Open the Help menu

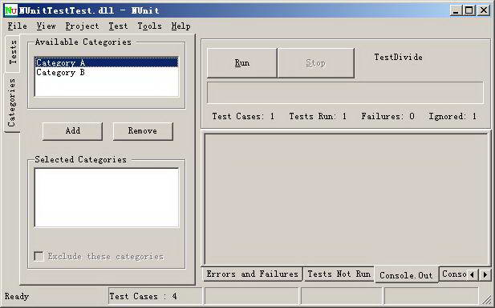coord(181,26)
